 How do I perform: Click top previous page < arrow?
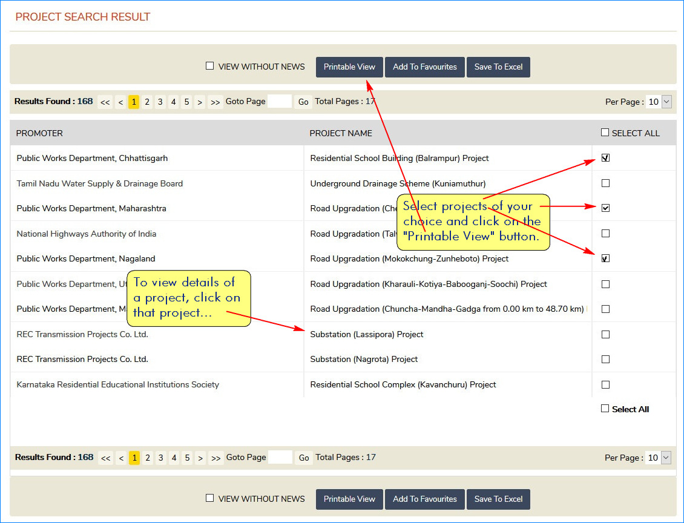click(121, 102)
